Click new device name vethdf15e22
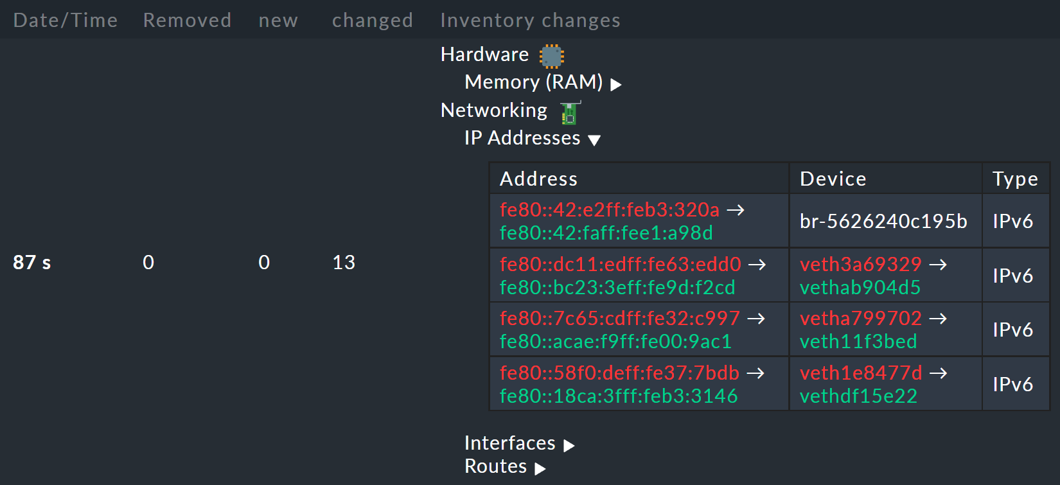 tap(858, 396)
